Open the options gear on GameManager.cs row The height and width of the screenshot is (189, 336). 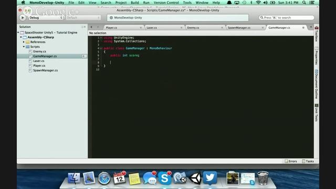(x=84, y=56)
